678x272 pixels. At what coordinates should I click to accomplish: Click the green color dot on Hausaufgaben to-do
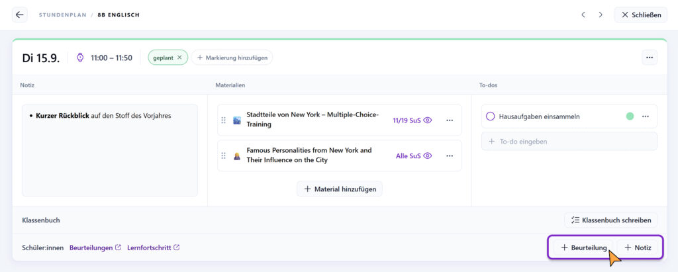[x=630, y=116]
